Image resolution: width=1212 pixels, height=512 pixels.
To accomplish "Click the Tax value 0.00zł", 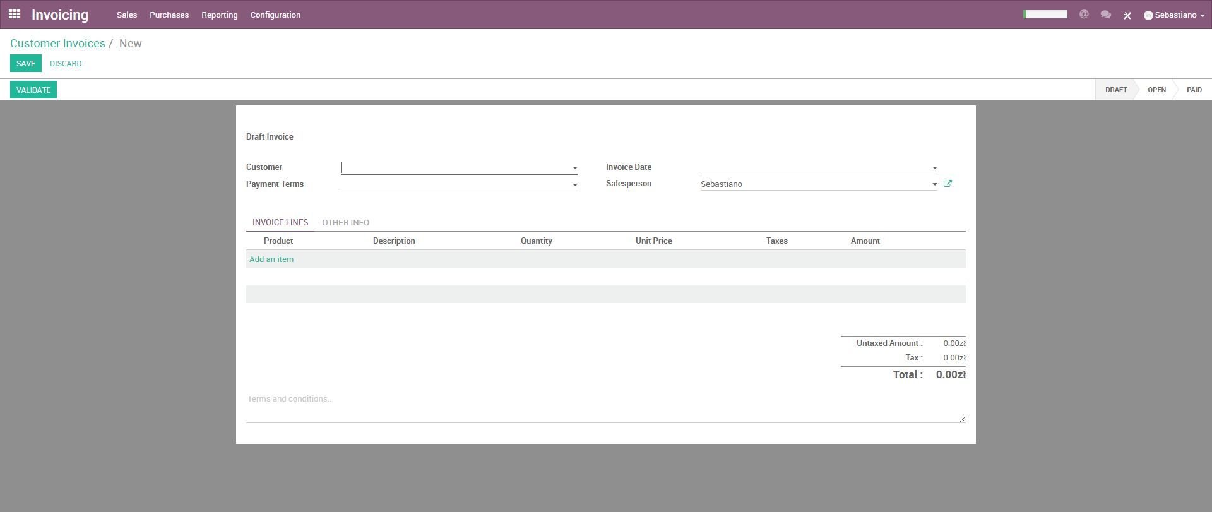I will pyautogui.click(x=954, y=358).
